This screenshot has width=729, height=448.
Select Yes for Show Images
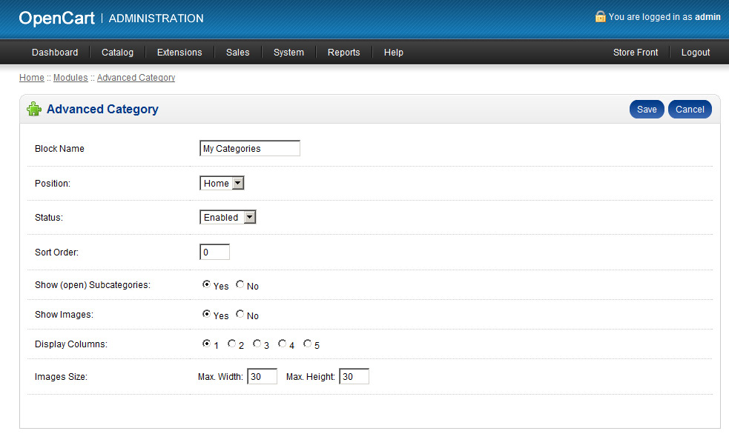(206, 314)
